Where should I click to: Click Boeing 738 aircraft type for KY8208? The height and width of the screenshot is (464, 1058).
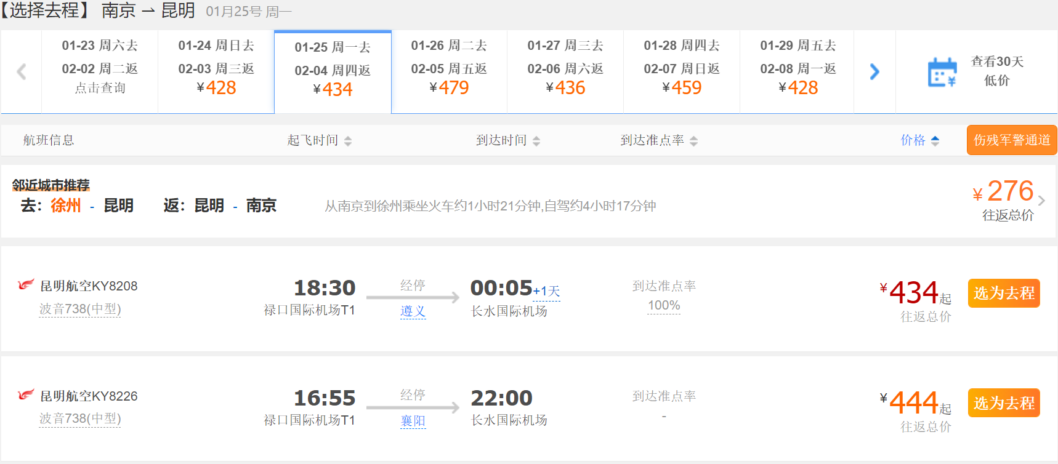[x=80, y=309]
